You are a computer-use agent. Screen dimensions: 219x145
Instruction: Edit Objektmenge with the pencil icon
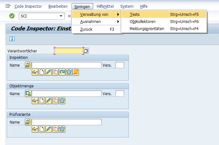pyautogui.click(x=49, y=101)
